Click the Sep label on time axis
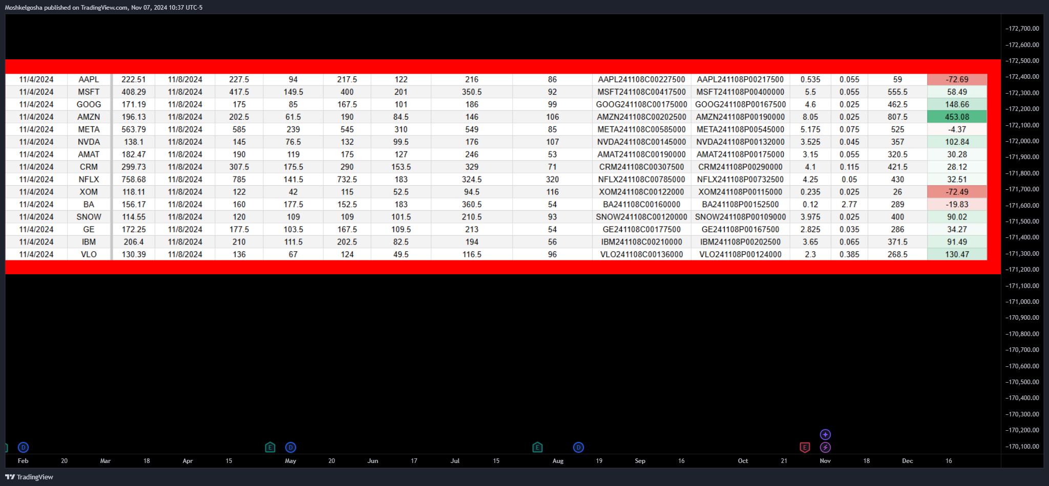 pyautogui.click(x=640, y=461)
